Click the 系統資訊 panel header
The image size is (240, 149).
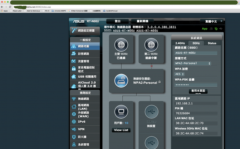tap(197, 38)
